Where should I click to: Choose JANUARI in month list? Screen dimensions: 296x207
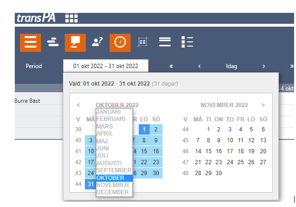114,112
